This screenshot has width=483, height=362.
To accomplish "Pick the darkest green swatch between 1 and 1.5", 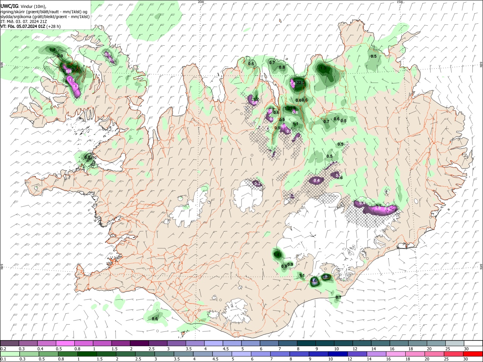I will point(87,354).
